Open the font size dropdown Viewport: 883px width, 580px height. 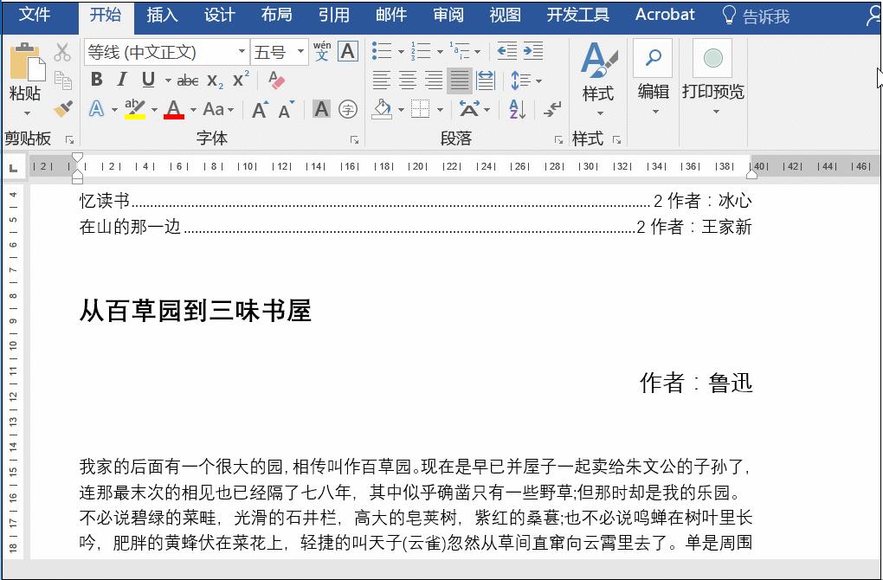click(x=301, y=51)
